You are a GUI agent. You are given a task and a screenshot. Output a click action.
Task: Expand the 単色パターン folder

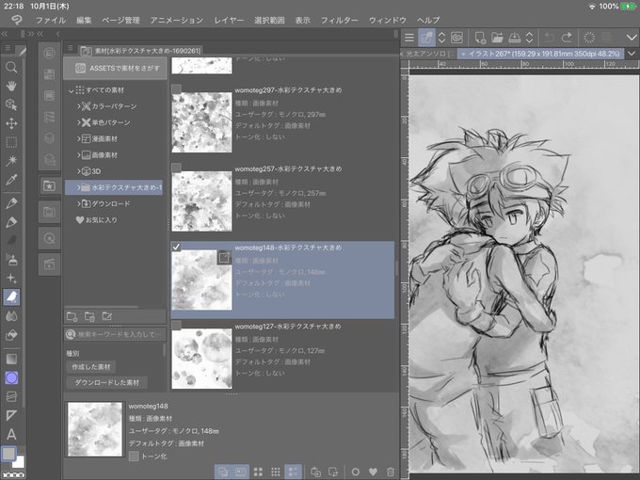coord(78,122)
